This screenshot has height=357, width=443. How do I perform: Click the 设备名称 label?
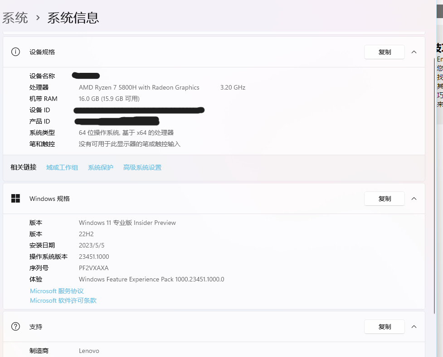42,76
